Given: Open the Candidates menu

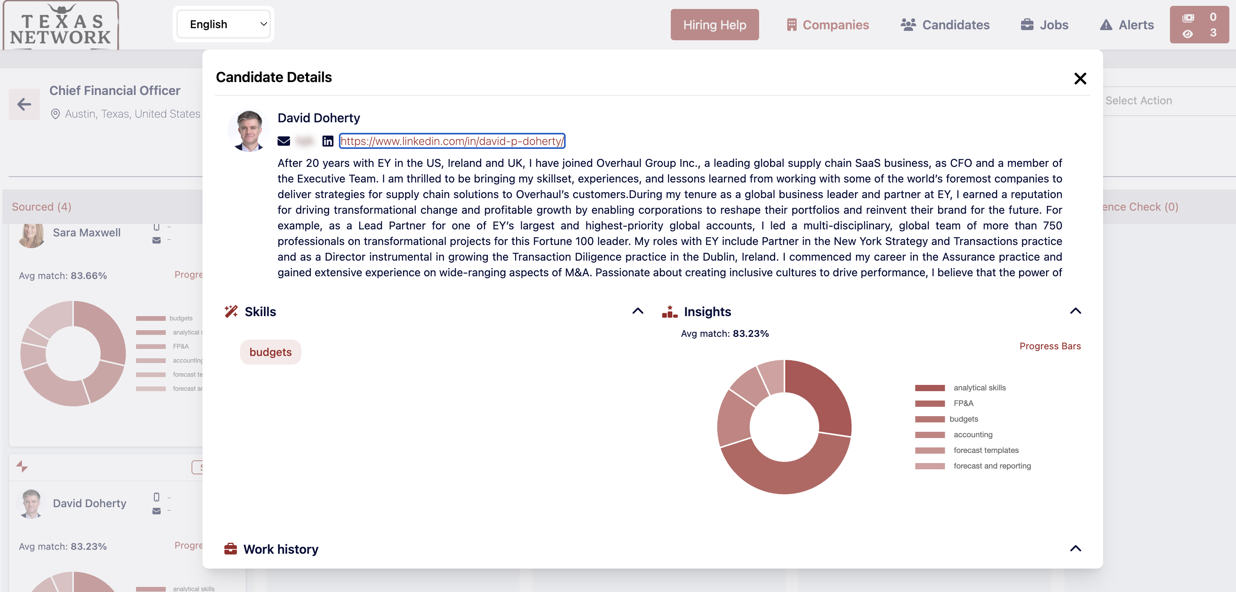Looking at the screenshot, I should (945, 25).
